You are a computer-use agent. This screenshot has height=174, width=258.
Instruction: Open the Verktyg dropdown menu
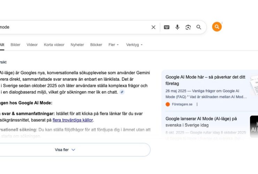pyautogui.click(x=134, y=45)
